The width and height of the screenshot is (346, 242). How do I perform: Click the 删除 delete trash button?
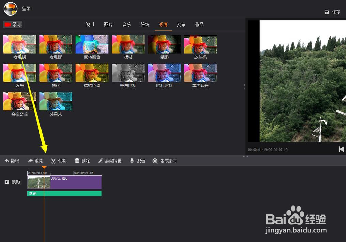pyautogui.click(x=82, y=161)
